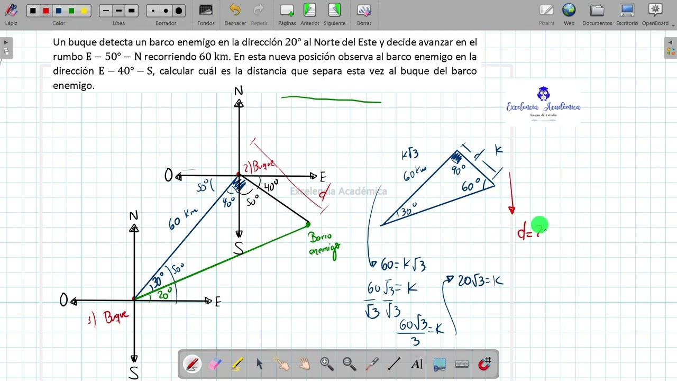Select the Highlighter marker tool

237,364
